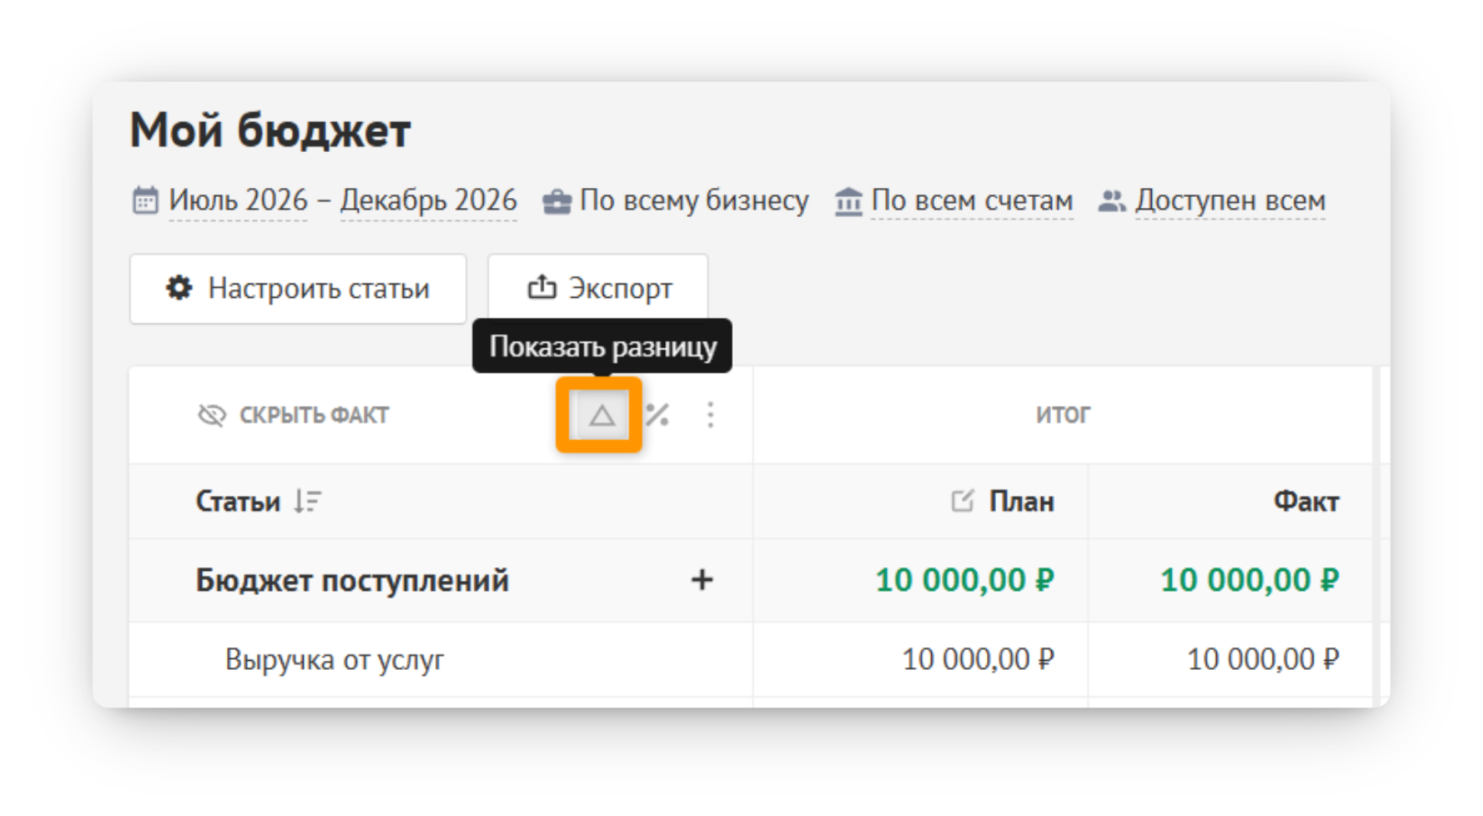The height and width of the screenshot is (816, 1483).
Task: Open the Декабрь 2026 end date selector
Action: point(428,201)
